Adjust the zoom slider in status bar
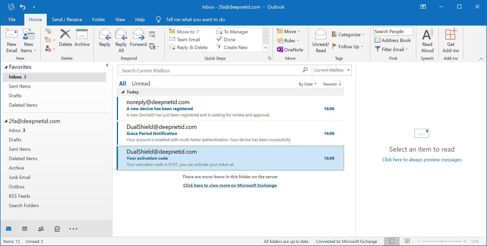This screenshot has height=246, width=487. [442, 241]
